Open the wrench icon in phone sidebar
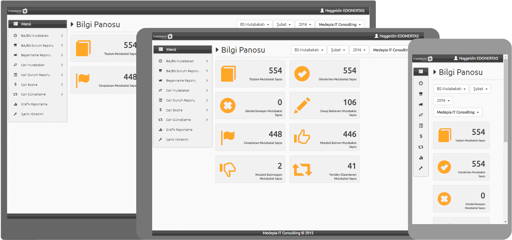512x240 pixels. coord(421,168)
